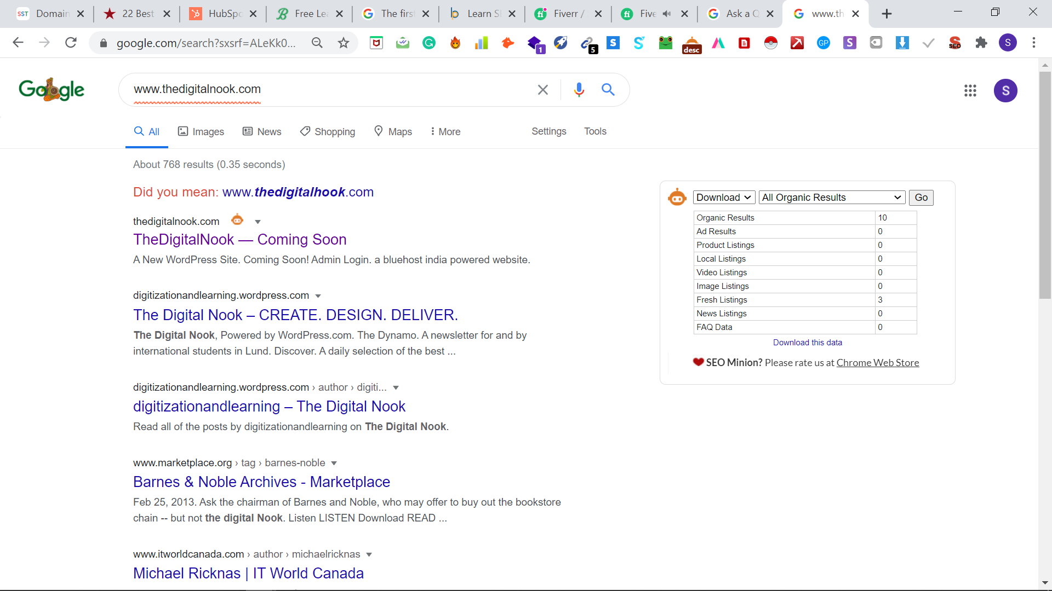The image size is (1052, 591).
Task: Open the blue S square extension icon
Action: tap(613, 43)
